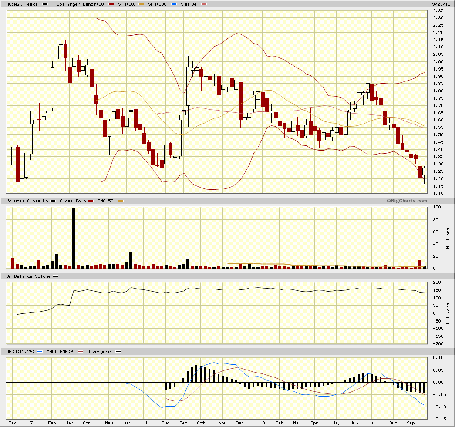Click the 1.50 price axis label

438,134
